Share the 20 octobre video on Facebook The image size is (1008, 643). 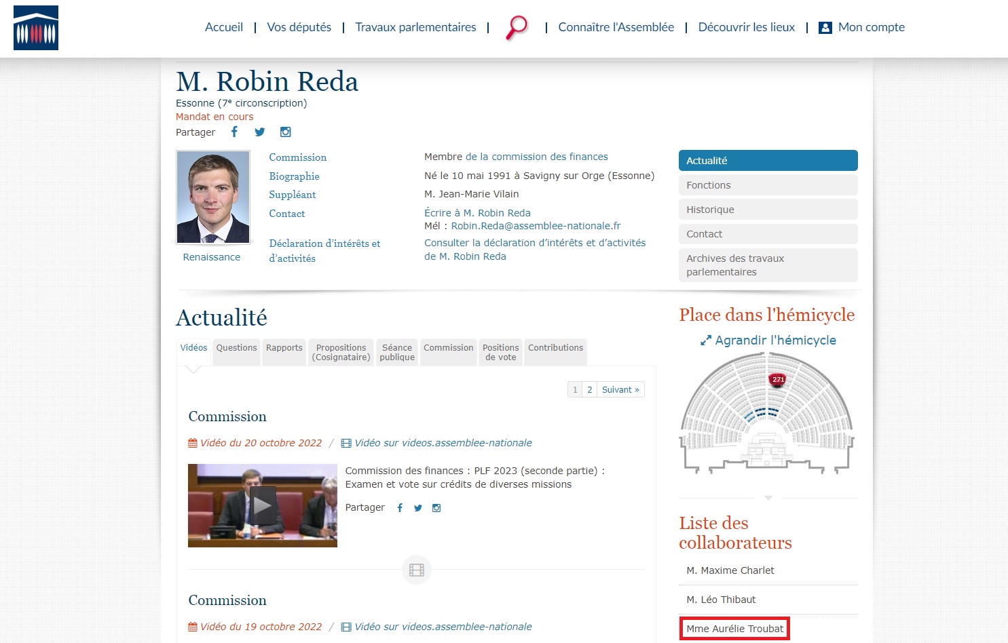point(400,508)
